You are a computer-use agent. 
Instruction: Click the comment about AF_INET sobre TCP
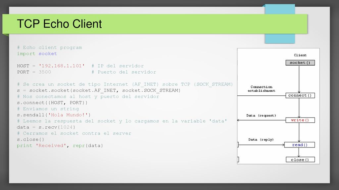click(125, 84)
